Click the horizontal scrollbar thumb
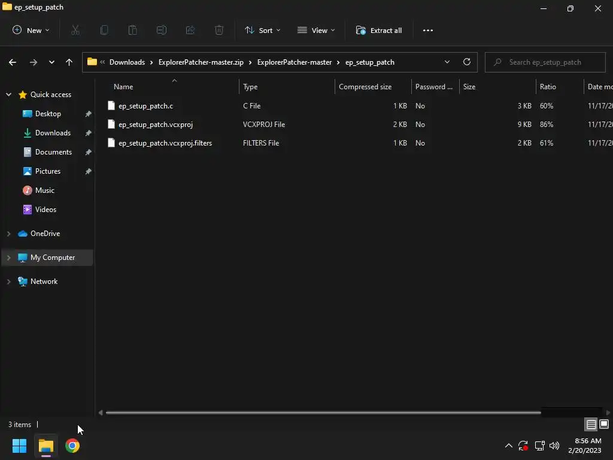The image size is (613, 460). (323, 413)
